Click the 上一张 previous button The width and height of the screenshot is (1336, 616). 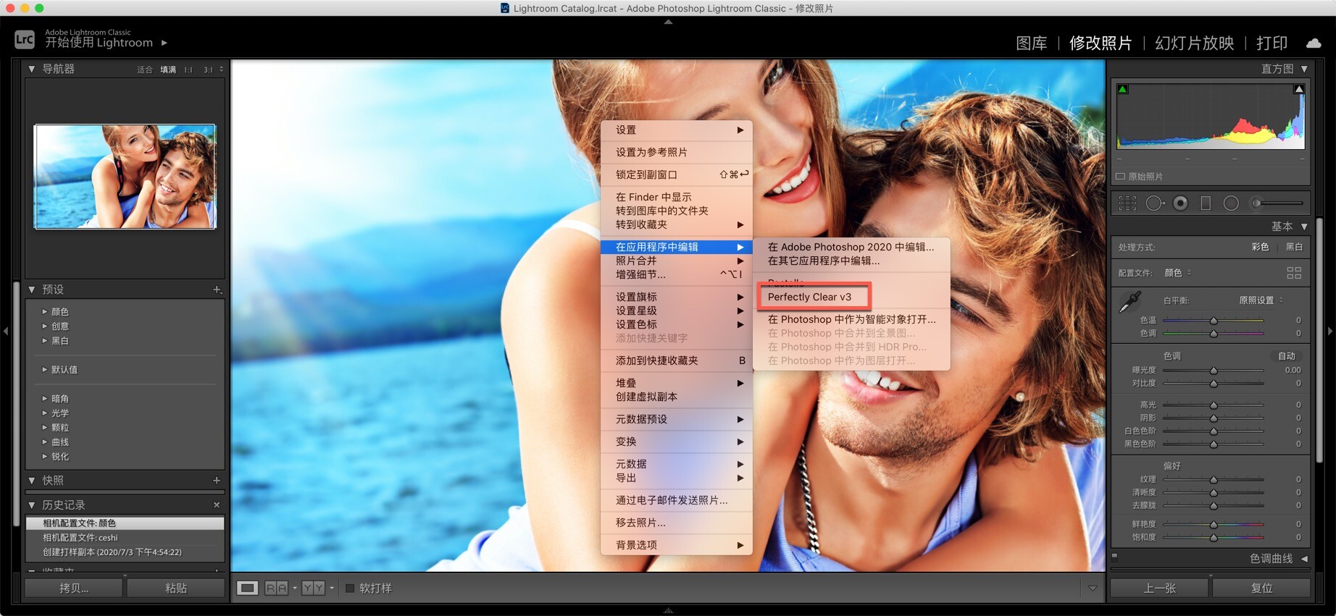point(1159,588)
